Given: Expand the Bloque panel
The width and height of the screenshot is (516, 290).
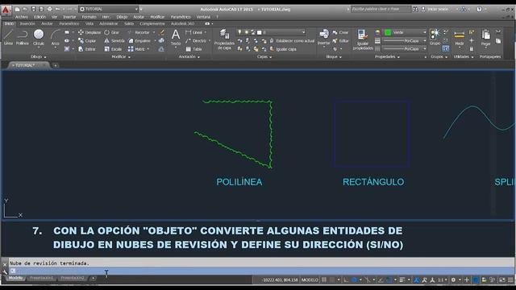Looking at the screenshot, I should (334, 57).
